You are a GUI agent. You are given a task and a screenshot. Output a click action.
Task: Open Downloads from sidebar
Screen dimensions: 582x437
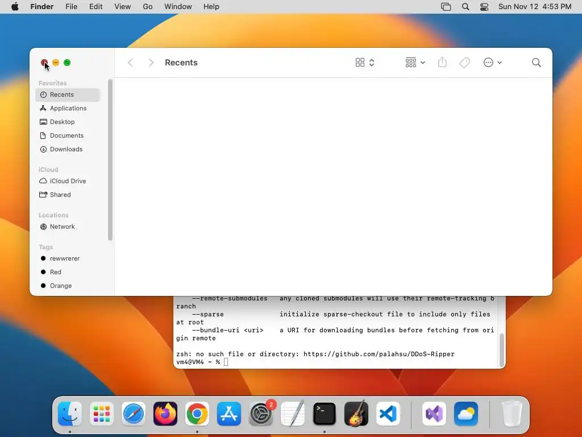[x=68, y=150]
